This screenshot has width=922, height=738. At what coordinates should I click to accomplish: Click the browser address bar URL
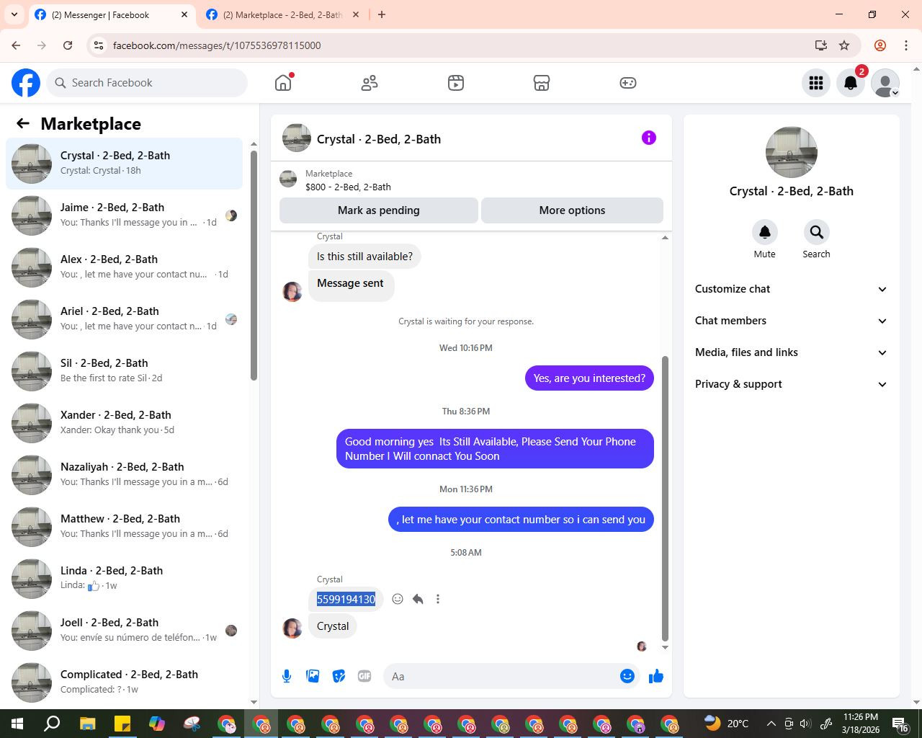click(217, 45)
